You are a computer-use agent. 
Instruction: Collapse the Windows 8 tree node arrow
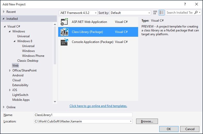click(x=14, y=41)
